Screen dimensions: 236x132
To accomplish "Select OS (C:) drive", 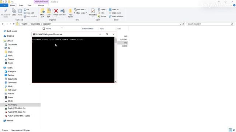I will click(x=10, y=101).
